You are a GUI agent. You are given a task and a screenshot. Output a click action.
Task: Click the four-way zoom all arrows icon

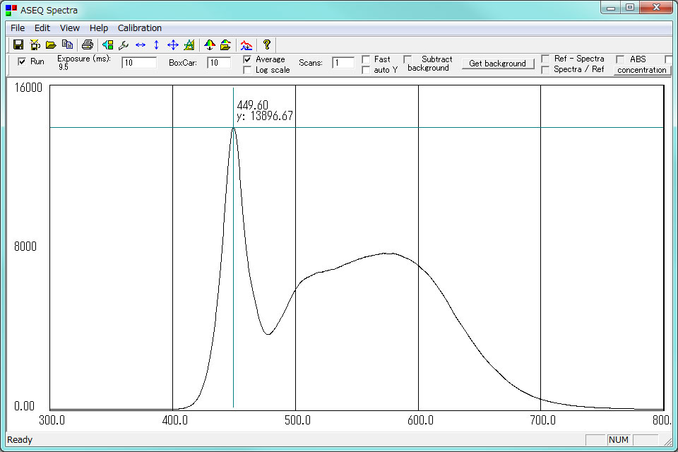click(x=173, y=44)
